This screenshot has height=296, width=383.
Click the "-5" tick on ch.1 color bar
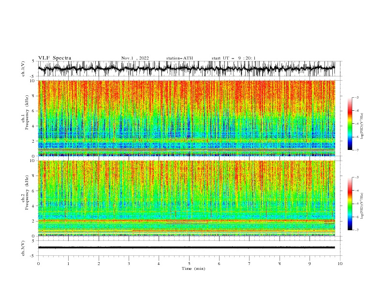[356, 124]
